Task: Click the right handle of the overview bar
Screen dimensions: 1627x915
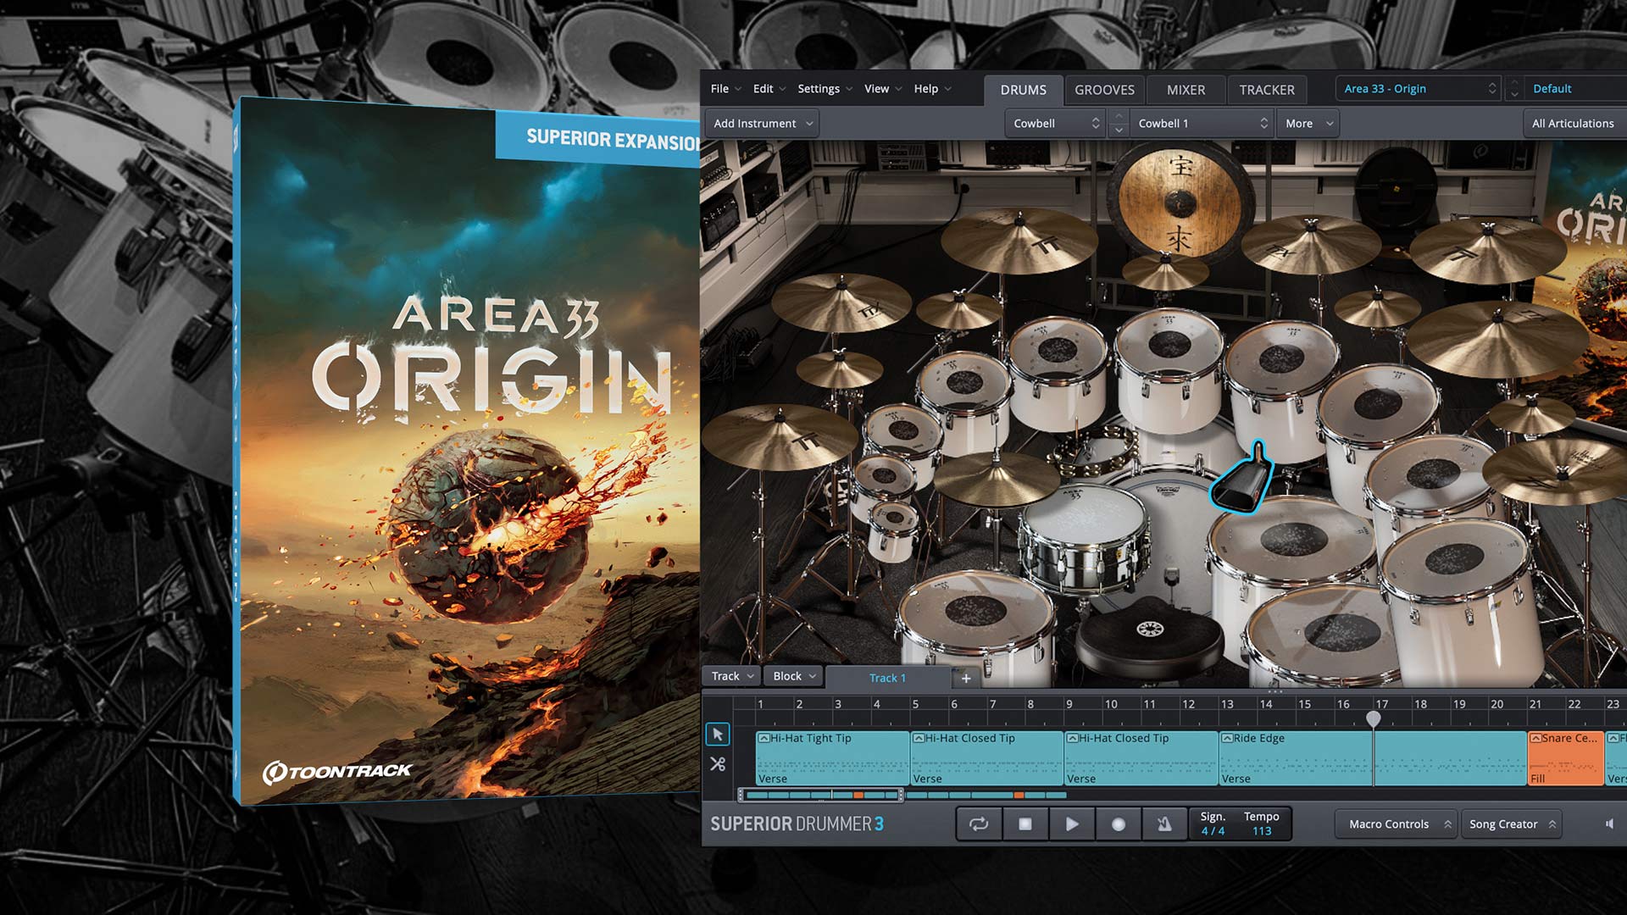Action: point(901,795)
